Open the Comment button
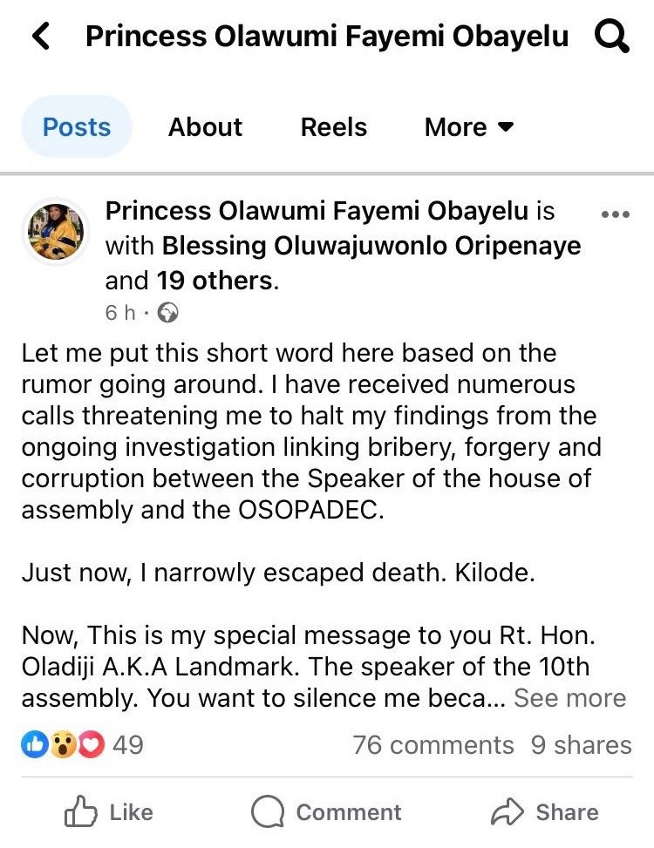 pyautogui.click(x=326, y=812)
